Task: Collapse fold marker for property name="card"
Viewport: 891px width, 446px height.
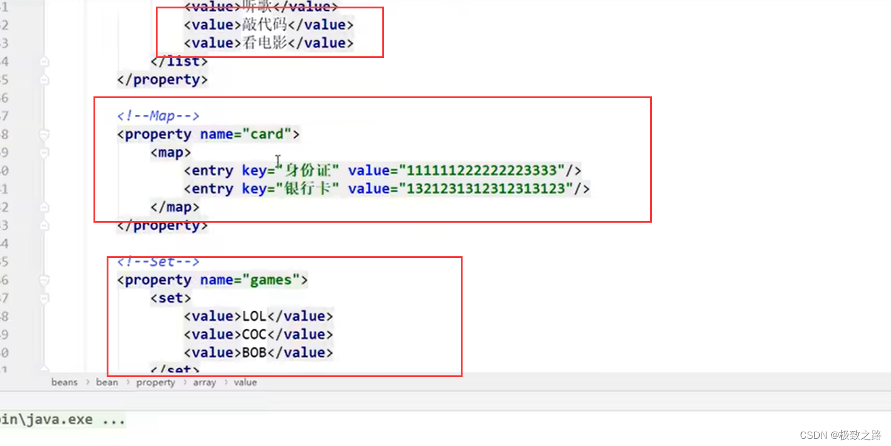Action: pyautogui.click(x=44, y=135)
